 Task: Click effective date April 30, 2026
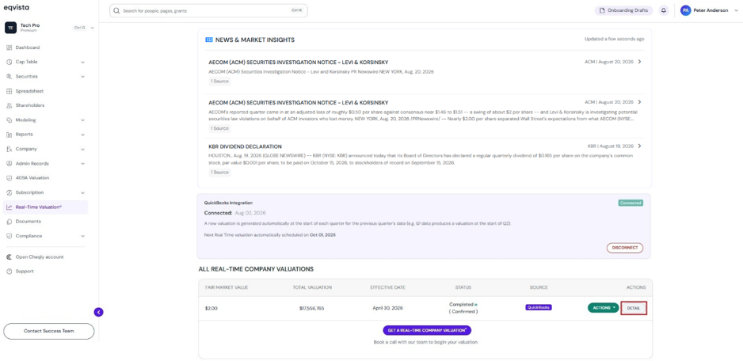(x=387, y=308)
